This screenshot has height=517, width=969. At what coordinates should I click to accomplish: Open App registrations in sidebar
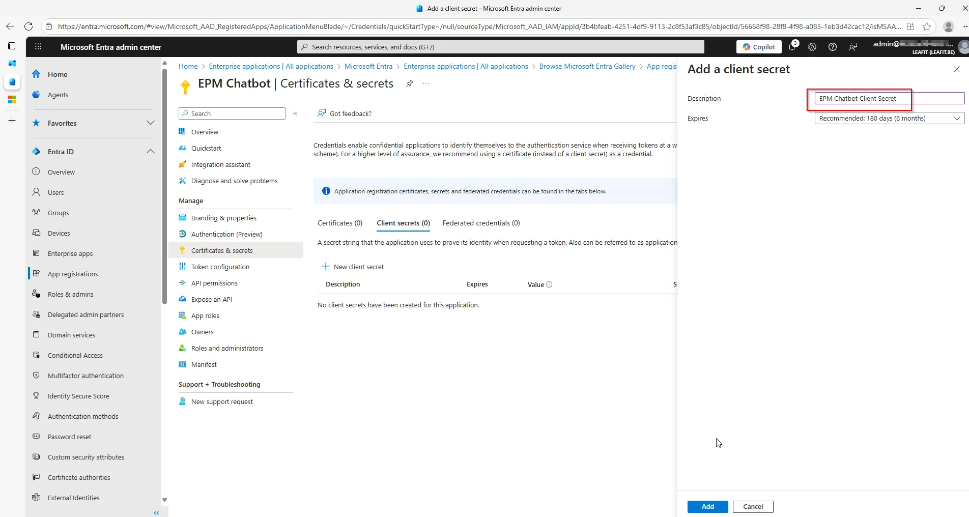coord(73,274)
